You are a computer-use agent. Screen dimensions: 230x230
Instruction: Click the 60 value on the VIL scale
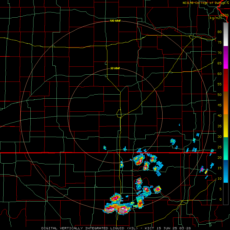[x=220, y=74]
